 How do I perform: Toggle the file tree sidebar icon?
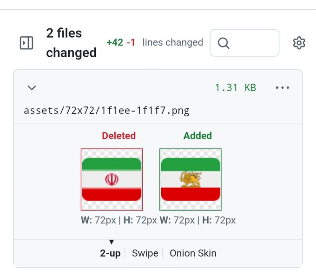(x=26, y=43)
